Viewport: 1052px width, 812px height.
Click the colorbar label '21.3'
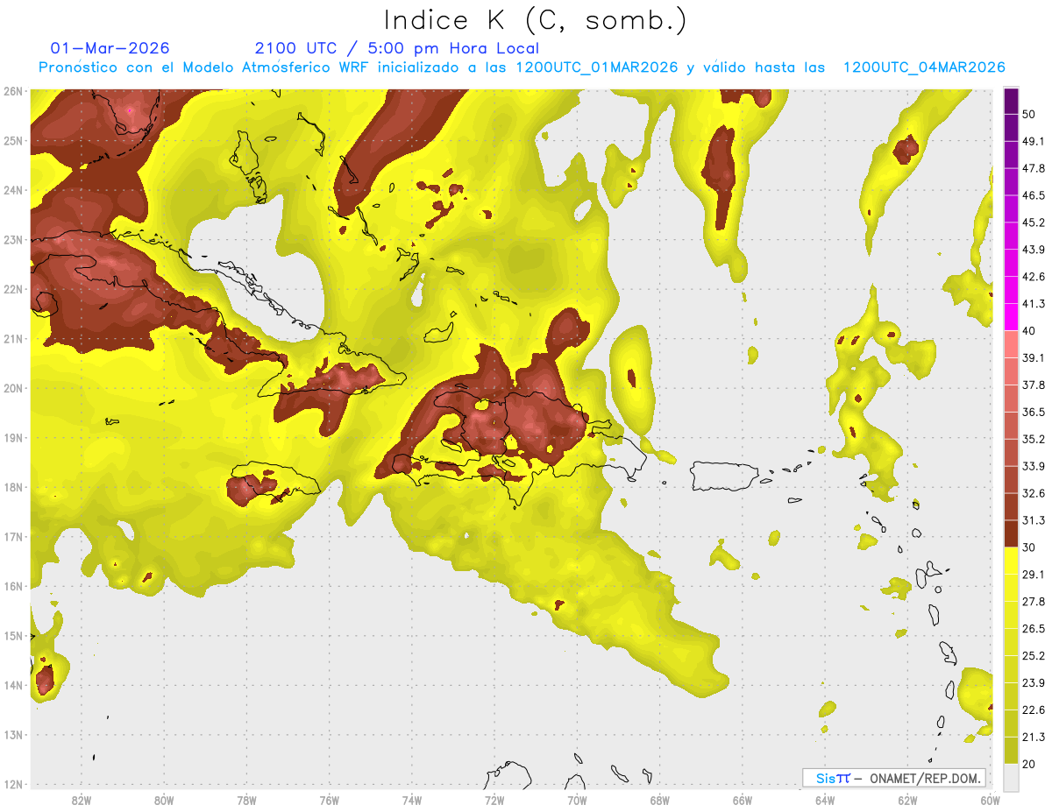(1034, 738)
